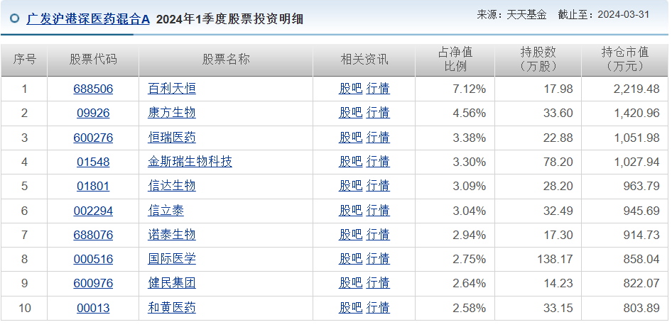Open 行情 for 康方生物 row
This screenshot has width=672, height=327.
coord(378,113)
